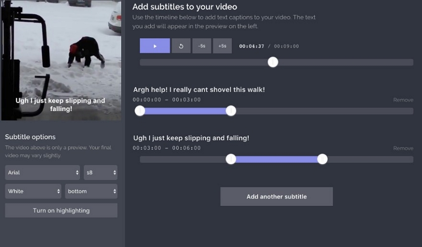This screenshot has height=247, width=422.
Task: Edit the 'Ugh I just keep slipping and falling!' text
Action: tap(191, 138)
